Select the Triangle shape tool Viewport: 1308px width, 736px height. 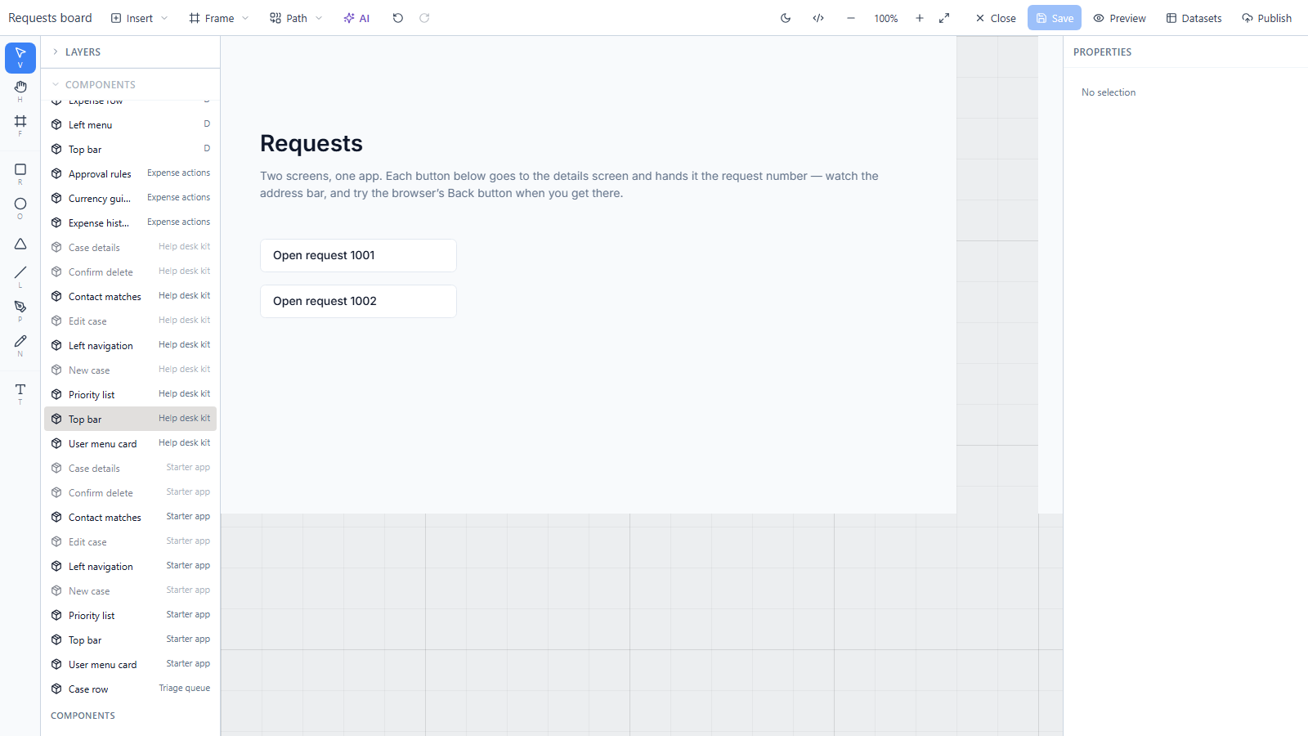tap(20, 244)
